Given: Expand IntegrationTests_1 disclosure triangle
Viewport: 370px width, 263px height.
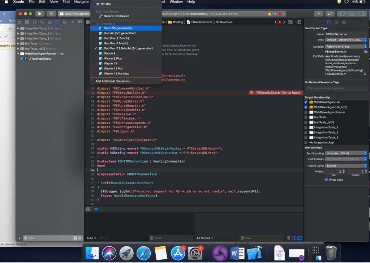Looking at the screenshot, I should (18, 28).
